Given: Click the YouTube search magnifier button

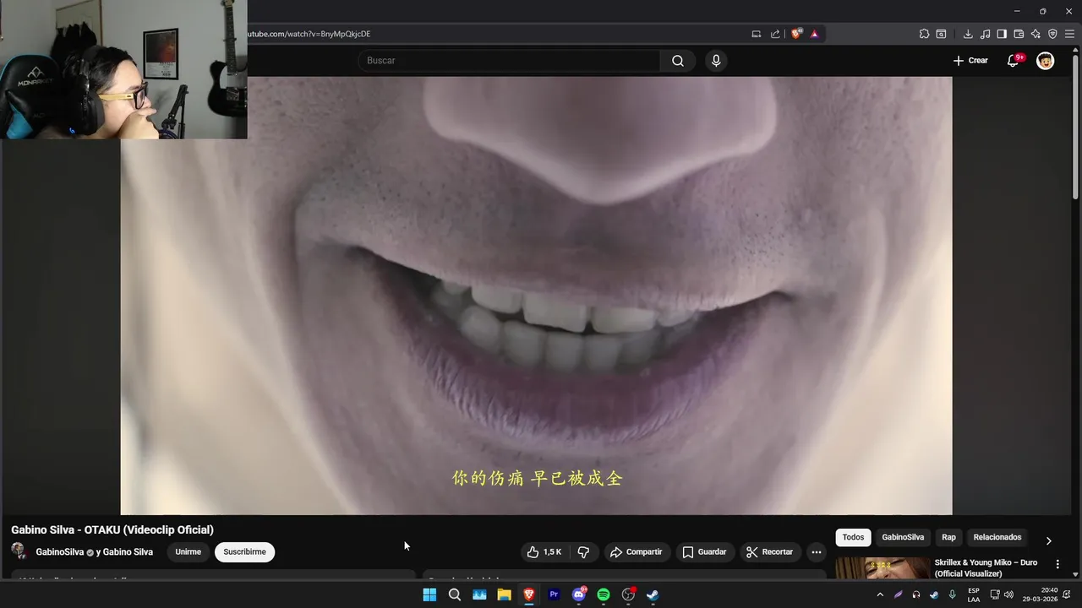Looking at the screenshot, I should (x=678, y=61).
